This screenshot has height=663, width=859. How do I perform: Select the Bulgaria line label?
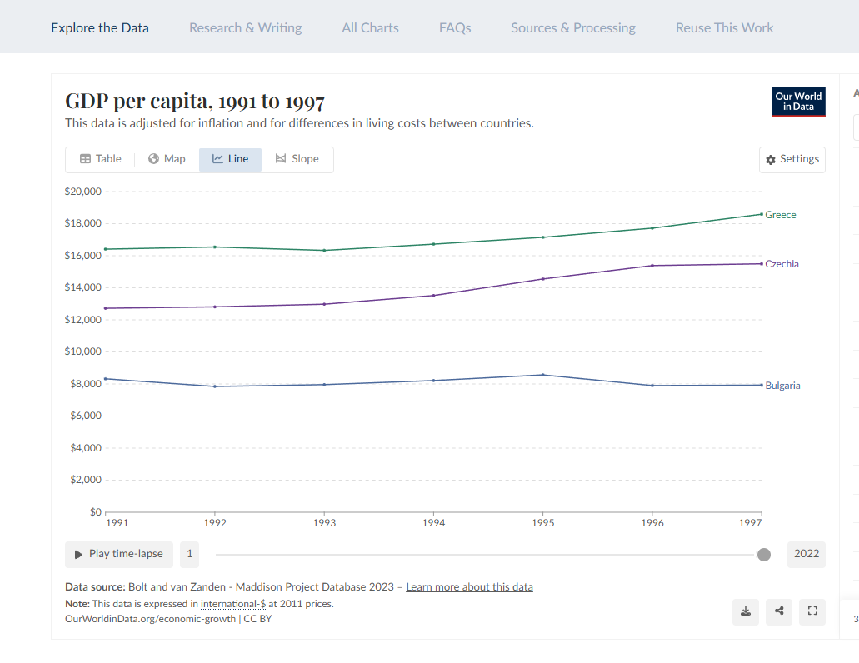point(783,386)
